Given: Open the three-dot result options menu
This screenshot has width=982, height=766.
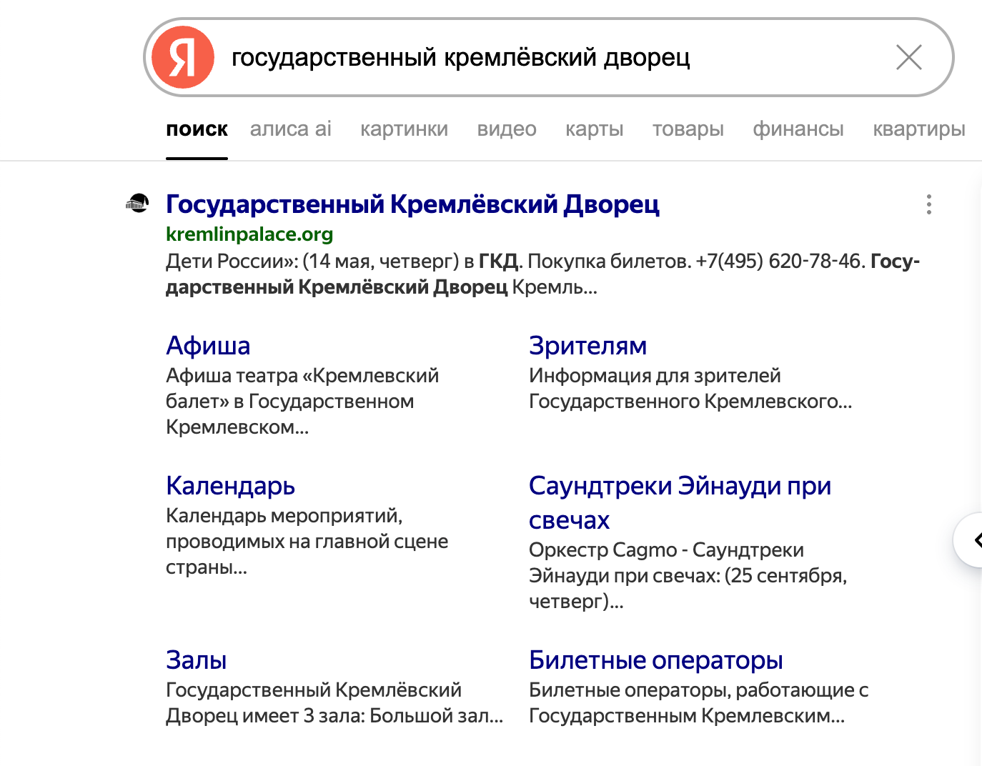Looking at the screenshot, I should [x=928, y=204].
